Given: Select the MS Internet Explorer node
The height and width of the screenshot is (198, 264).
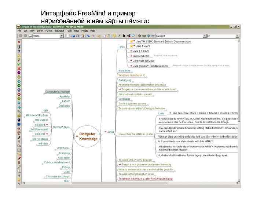Looking at the screenshot, I should coord(37,115).
